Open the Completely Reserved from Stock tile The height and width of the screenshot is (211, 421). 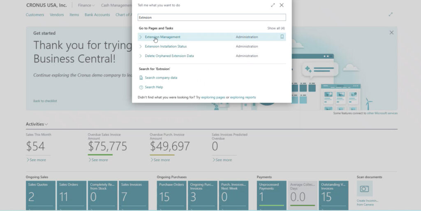[x=102, y=195]
